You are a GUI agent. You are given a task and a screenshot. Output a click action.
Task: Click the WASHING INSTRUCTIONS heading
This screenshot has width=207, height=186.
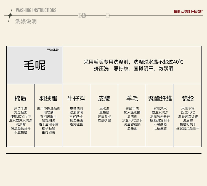point(36,11)
